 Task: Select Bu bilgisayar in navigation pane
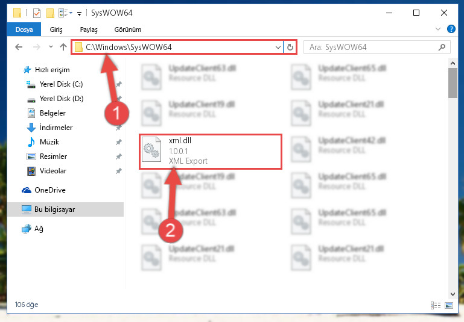pos(54,209)
